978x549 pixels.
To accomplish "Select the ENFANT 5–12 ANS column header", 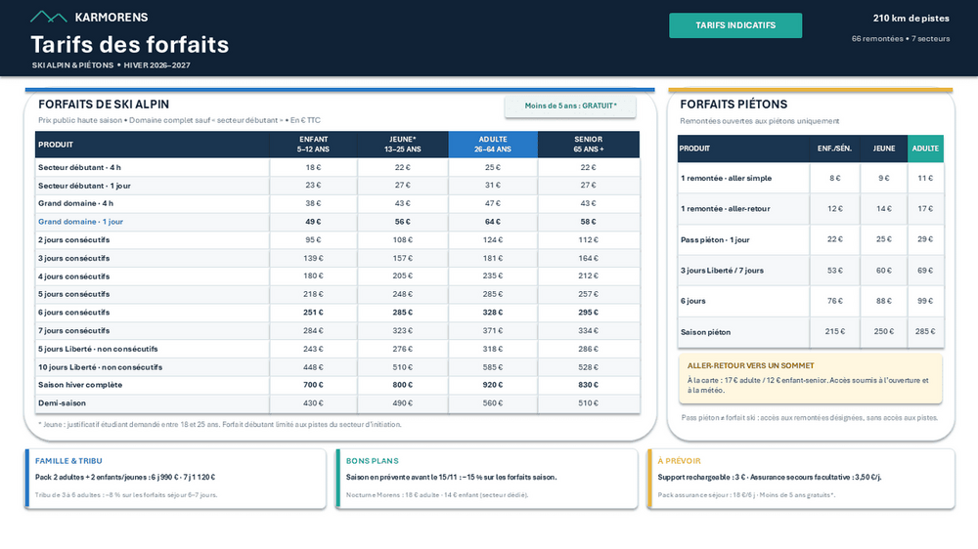I will tap(313, 145).
